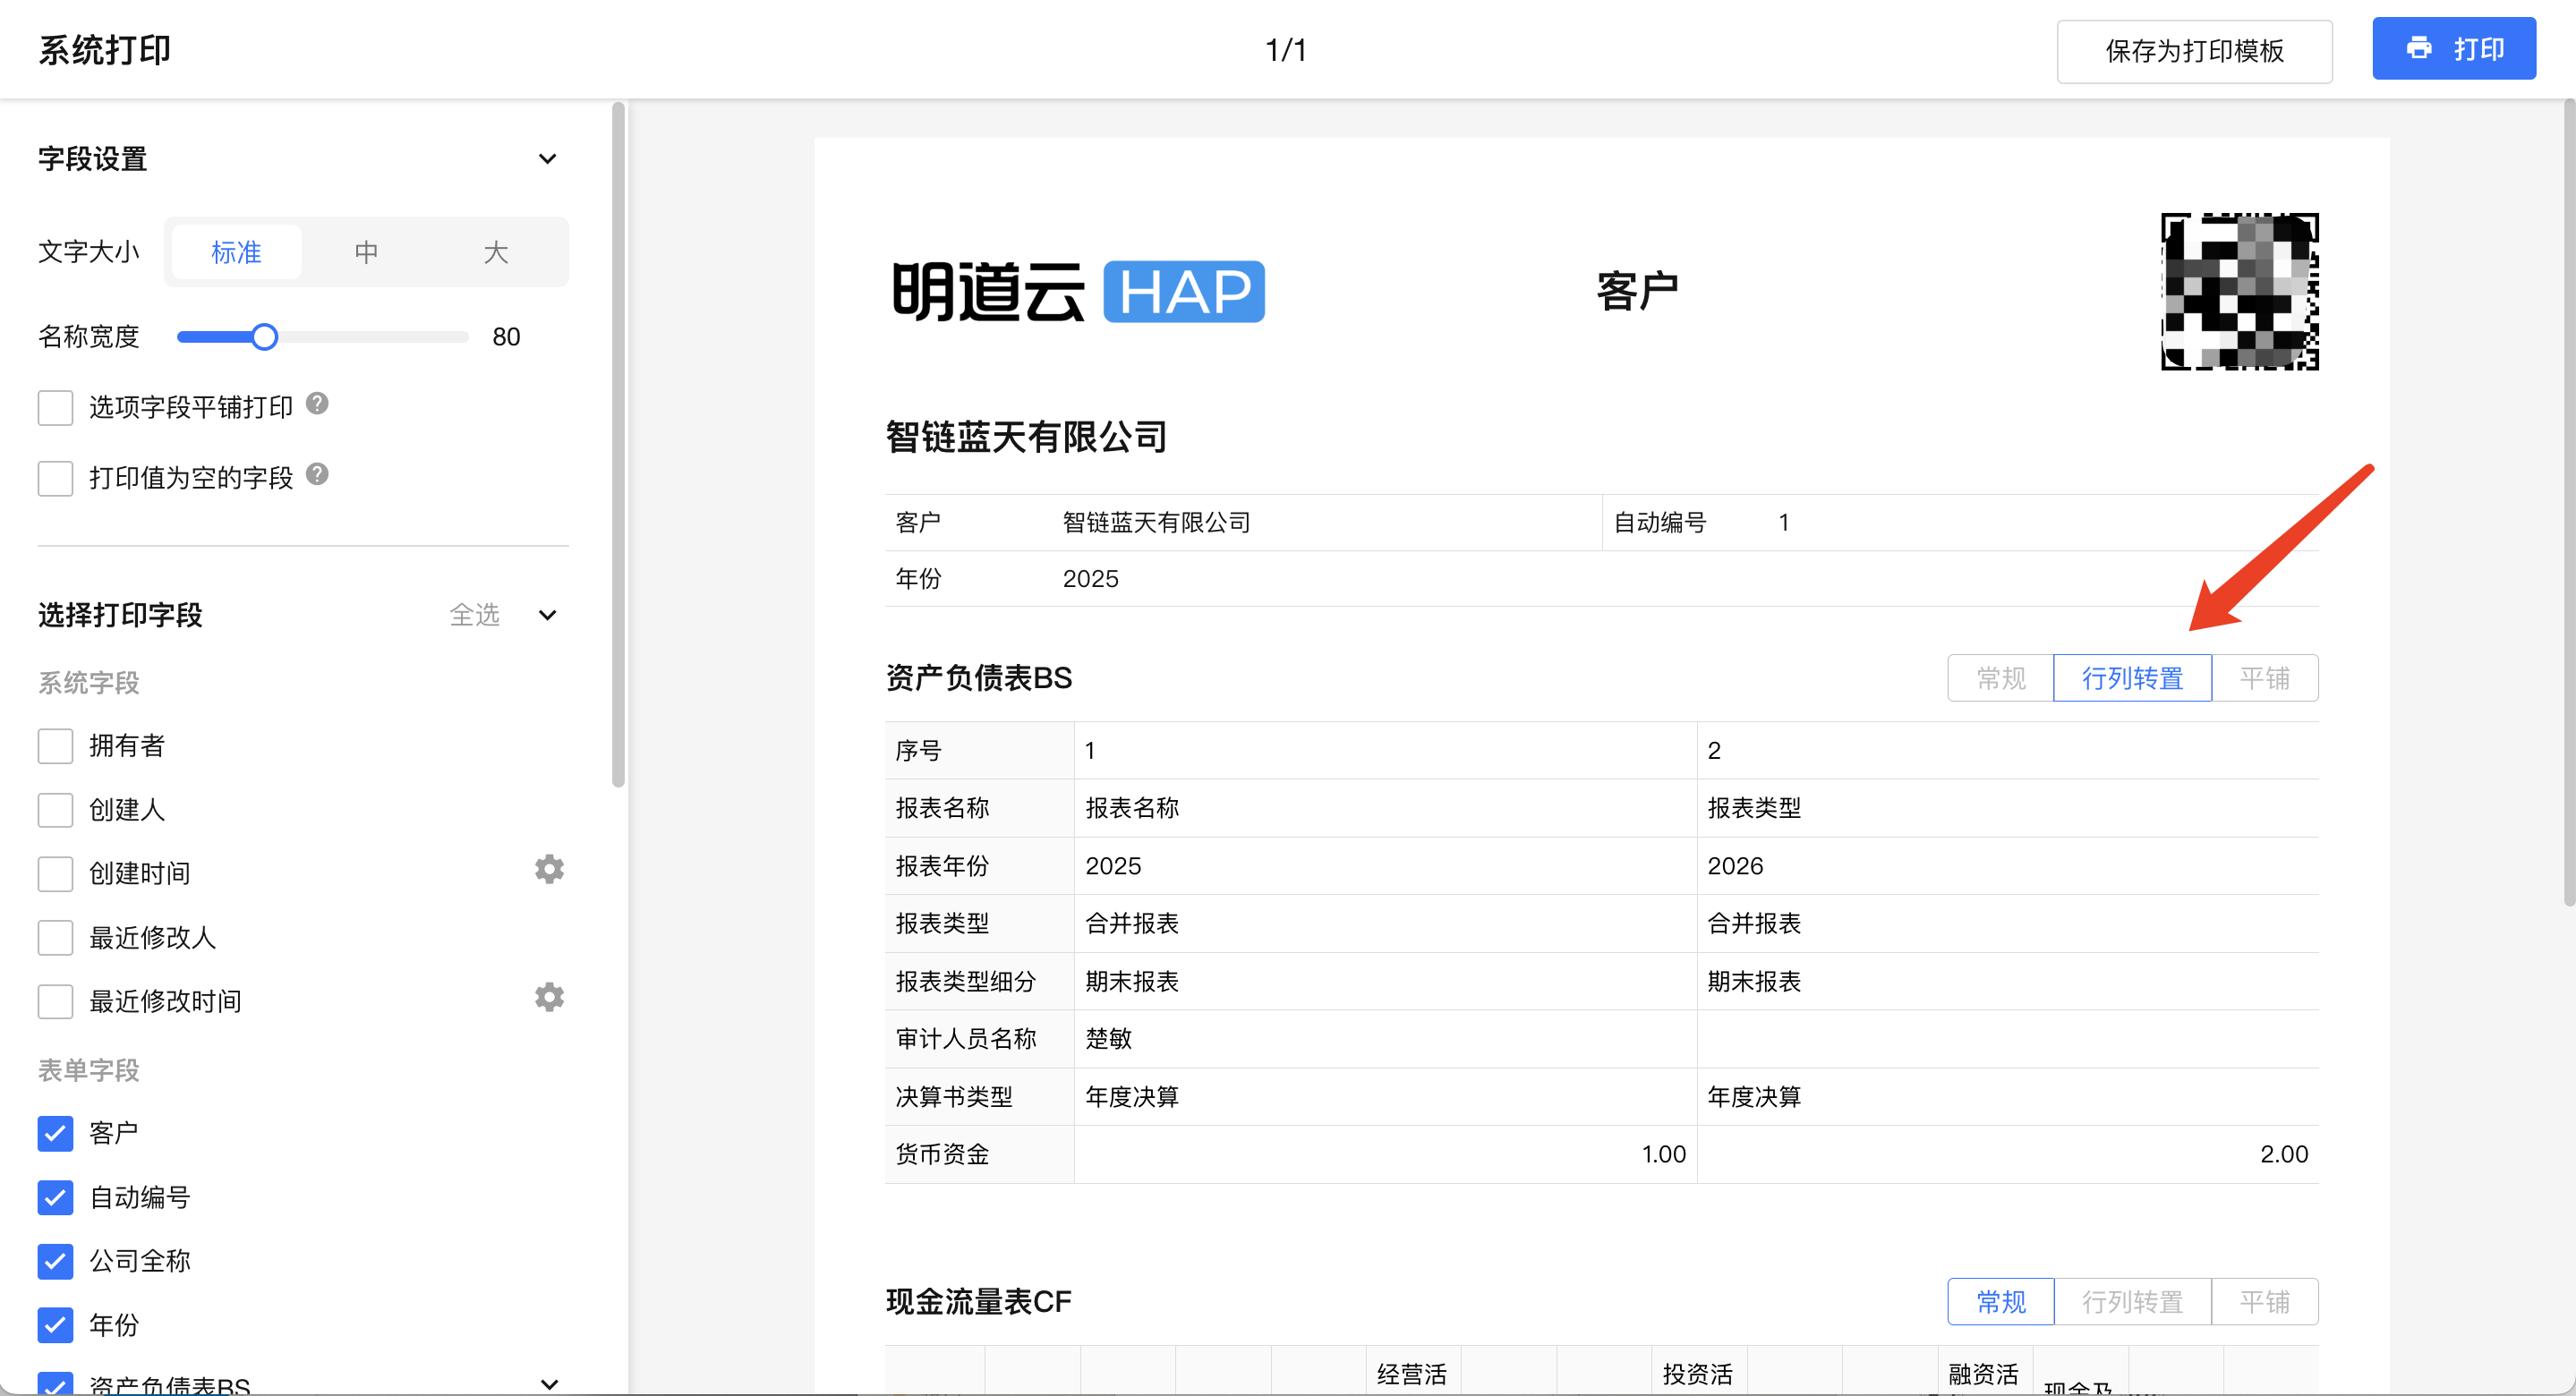Uncheck the 公司全称 field checkbox

coord(56,1261)
